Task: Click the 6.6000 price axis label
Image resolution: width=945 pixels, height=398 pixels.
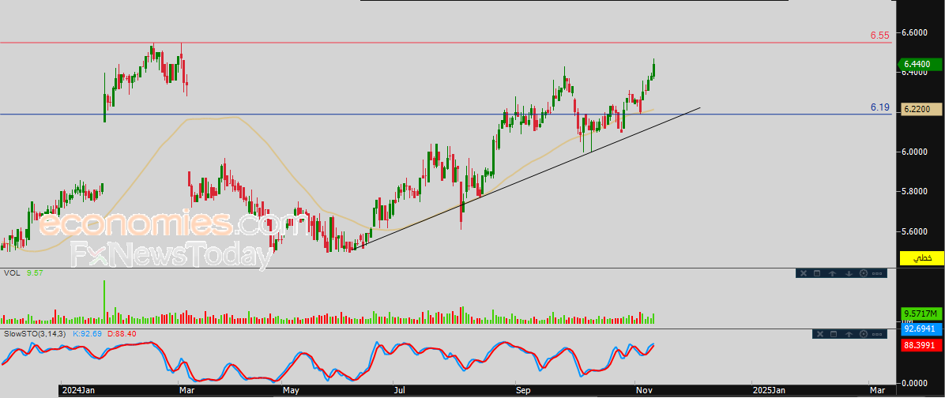Action: click(x=916, y=32)
